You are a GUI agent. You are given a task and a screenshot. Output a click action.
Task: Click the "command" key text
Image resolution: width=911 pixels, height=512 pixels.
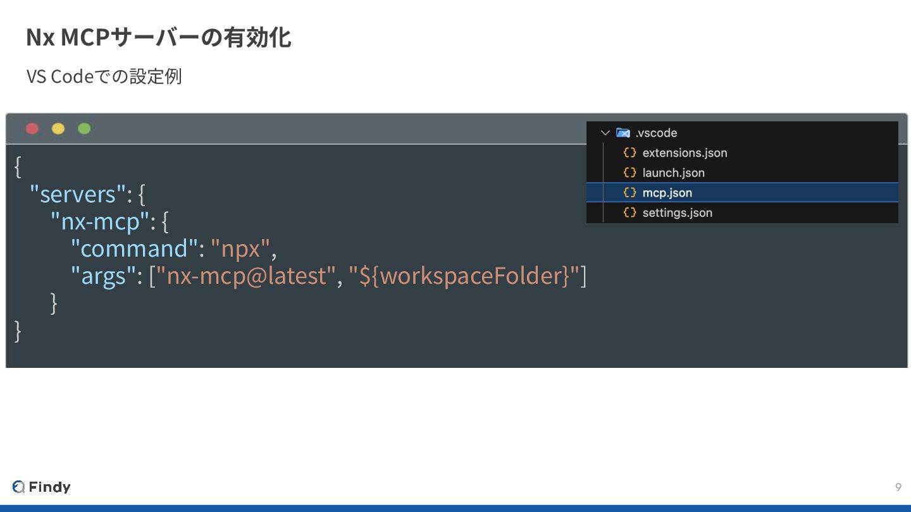tap(135, 248)
